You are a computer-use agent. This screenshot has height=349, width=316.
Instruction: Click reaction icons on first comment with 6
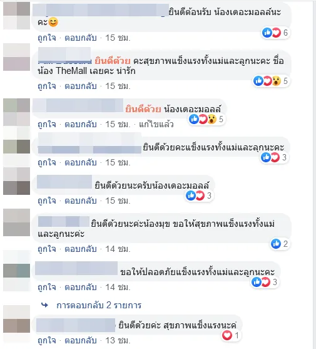(275, 33)
